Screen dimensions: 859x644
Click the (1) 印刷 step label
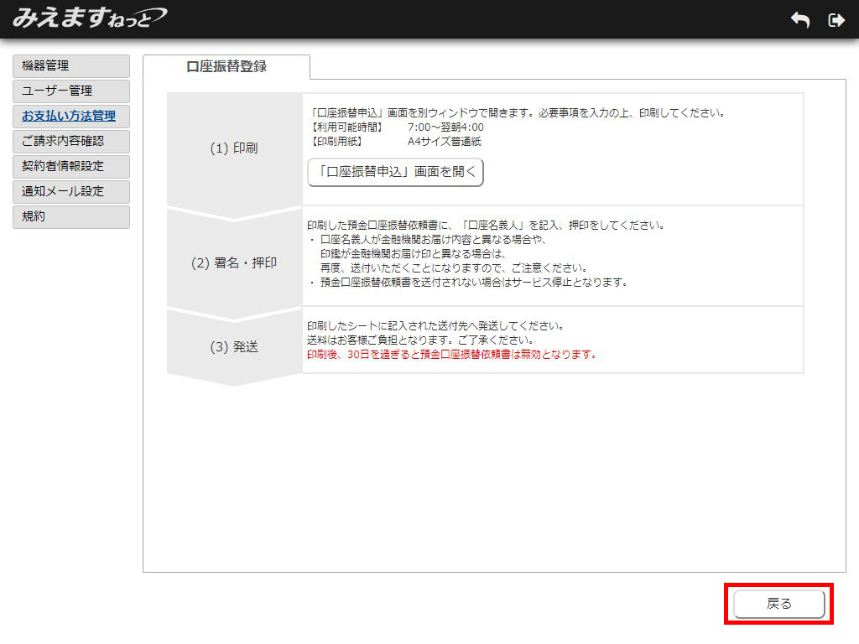pyautogui.click(x=234, y=148)
